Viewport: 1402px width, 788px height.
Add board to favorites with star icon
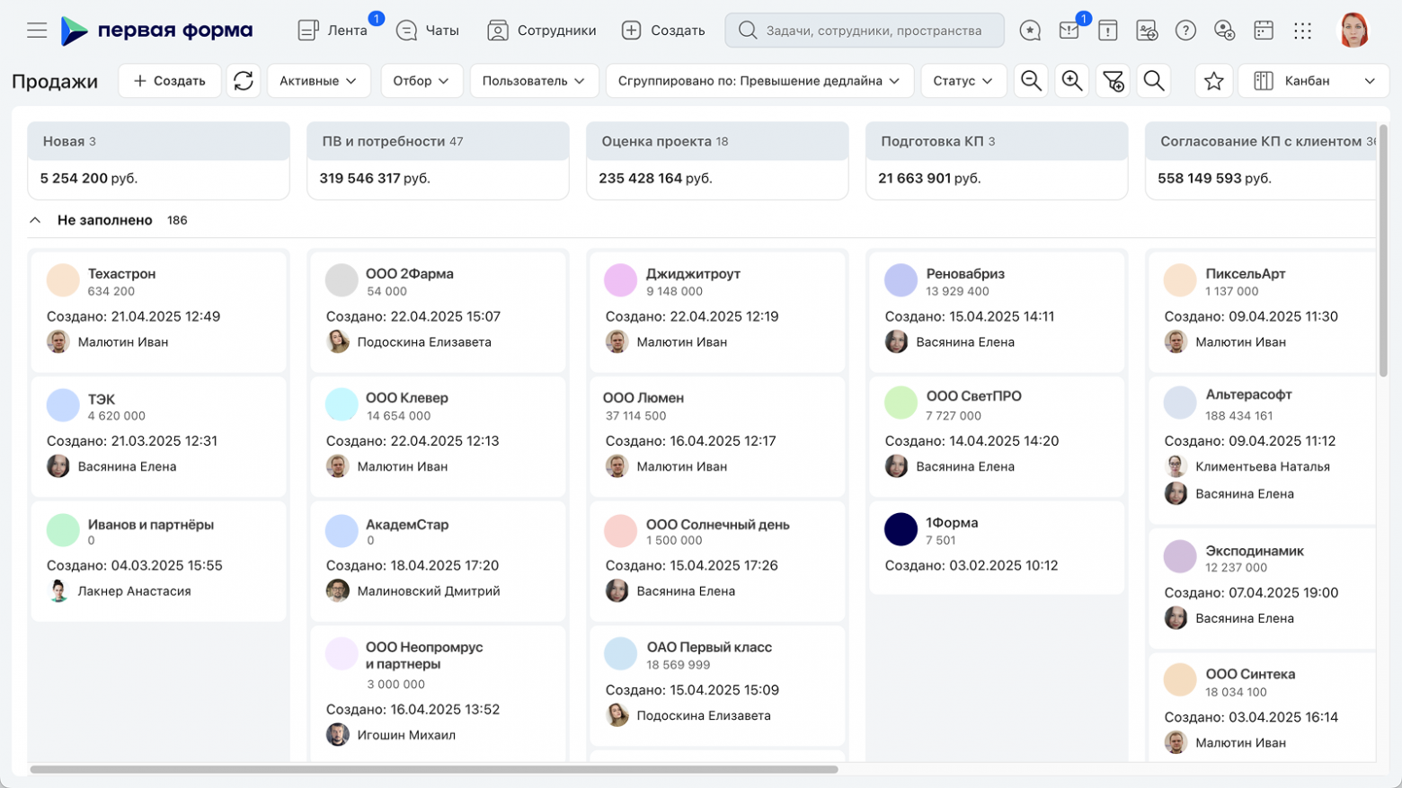coord(1213,81)
